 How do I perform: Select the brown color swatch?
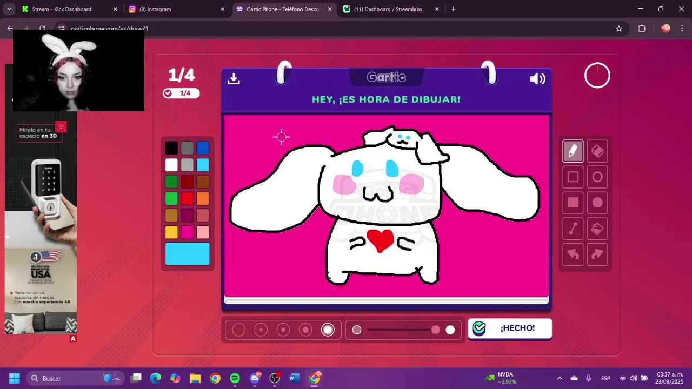click(203, 182)
